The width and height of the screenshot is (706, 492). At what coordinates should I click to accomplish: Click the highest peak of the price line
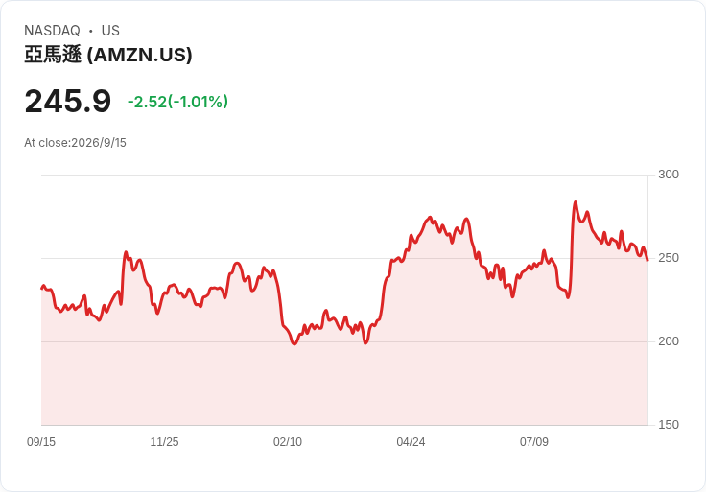point(575,202)
